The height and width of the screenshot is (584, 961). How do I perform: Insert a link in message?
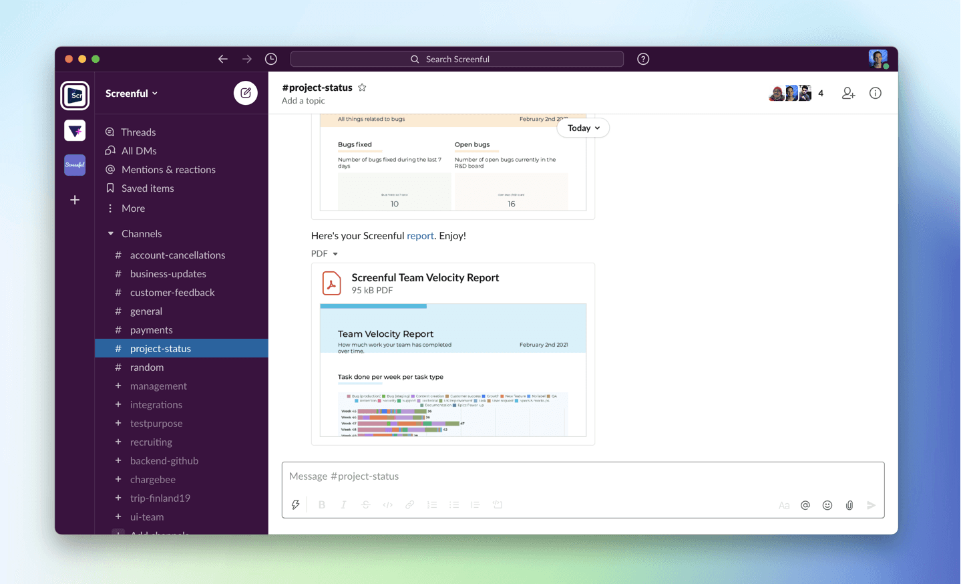pyautogui.click(x=409, y=504)
